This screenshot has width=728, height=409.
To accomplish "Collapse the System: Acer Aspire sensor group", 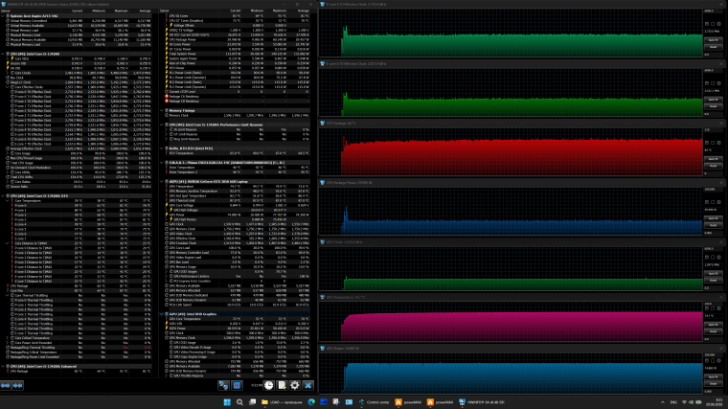I will (2, 15).
